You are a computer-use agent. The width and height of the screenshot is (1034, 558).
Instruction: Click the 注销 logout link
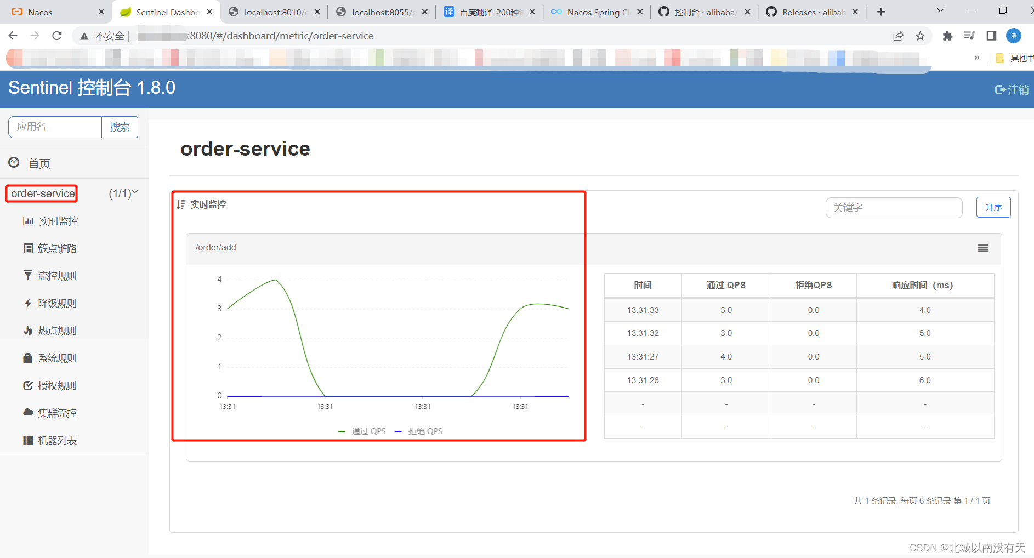click(1012, 89)
